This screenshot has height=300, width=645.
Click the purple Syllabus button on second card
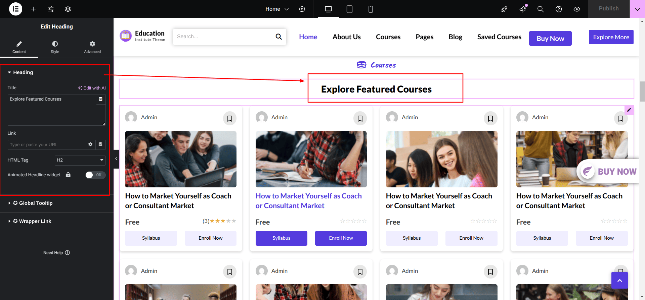point(282,238)
